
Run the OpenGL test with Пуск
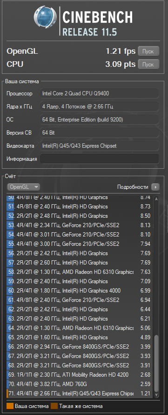click(x=148, y=51)
